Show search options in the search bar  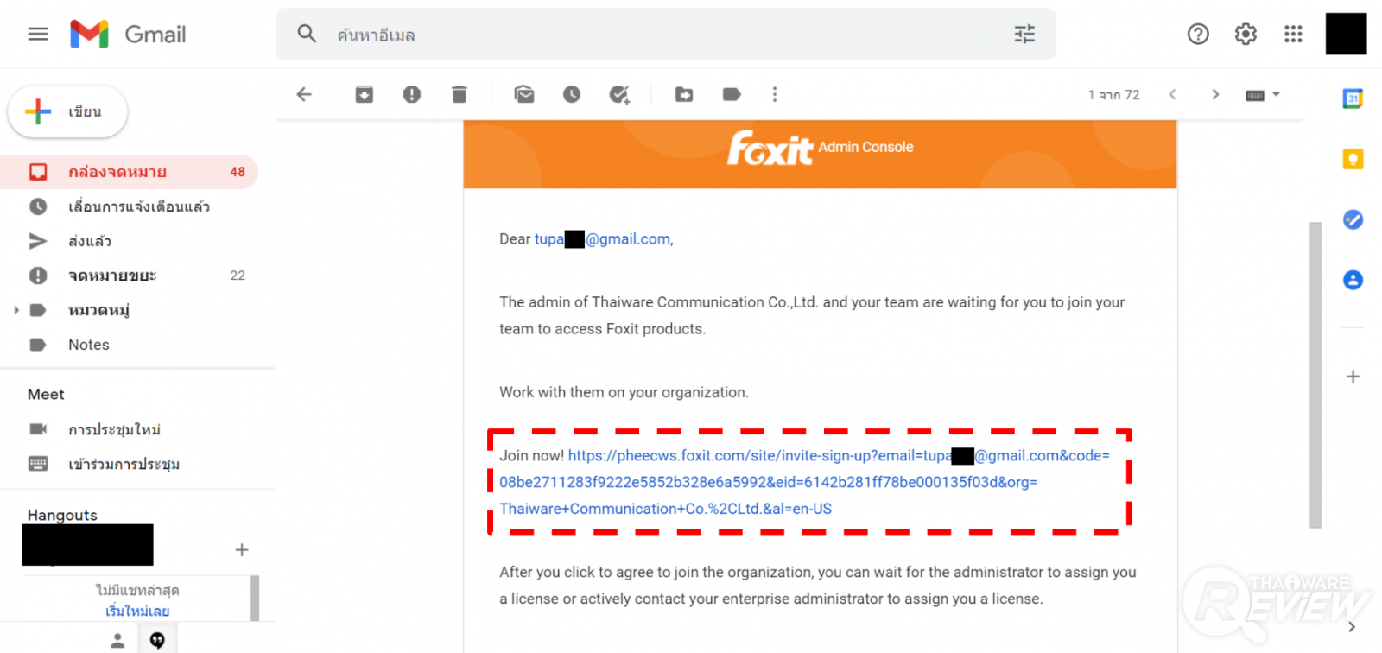(1024, 34)
